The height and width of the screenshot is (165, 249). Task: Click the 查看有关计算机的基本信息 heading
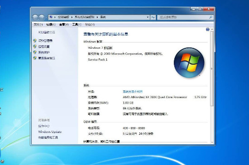[105, 34]
